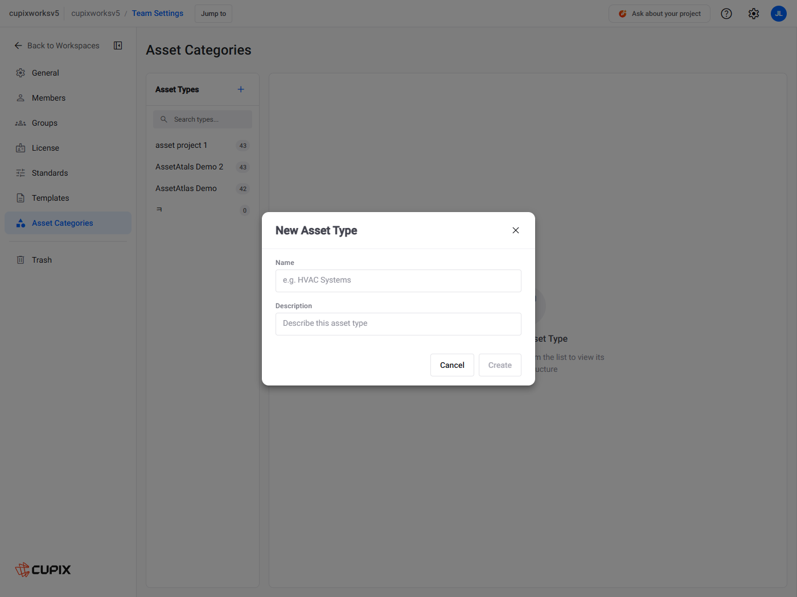Click the Members person icon

pyautogui.click(x=20, y=98)
